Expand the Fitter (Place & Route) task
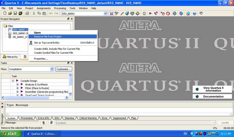 [17, 88]
